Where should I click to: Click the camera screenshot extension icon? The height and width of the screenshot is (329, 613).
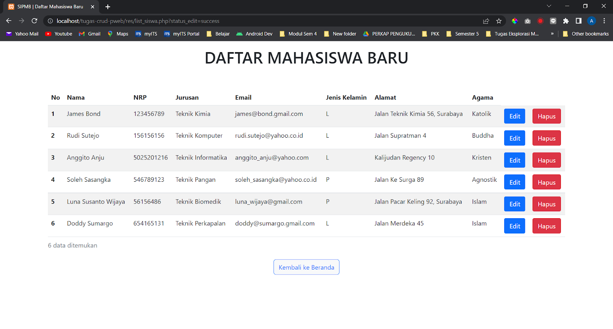pyautogui.click(x=528, y=21)
